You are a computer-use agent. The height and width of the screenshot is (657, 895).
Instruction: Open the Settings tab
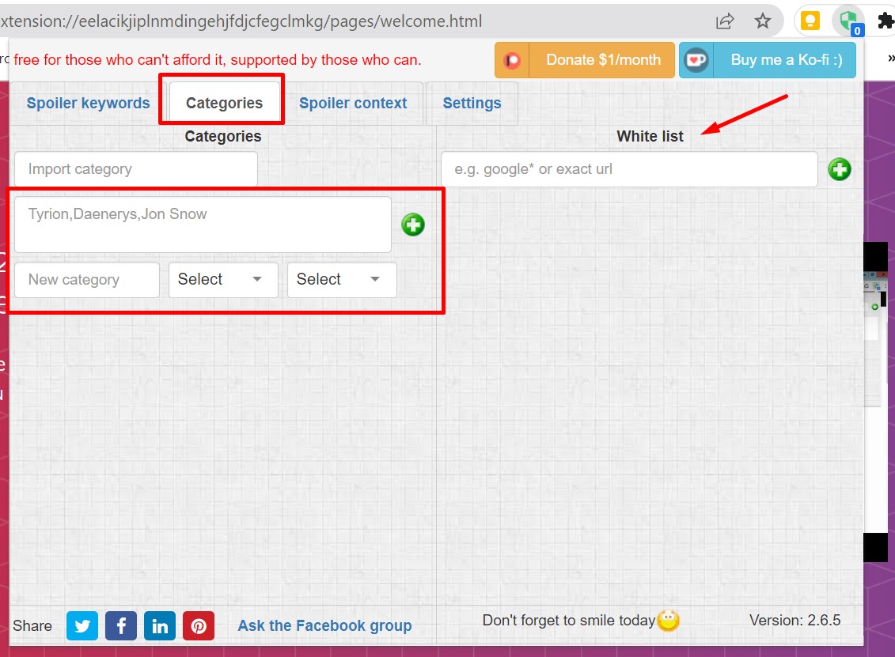click(x=472, y=104)
